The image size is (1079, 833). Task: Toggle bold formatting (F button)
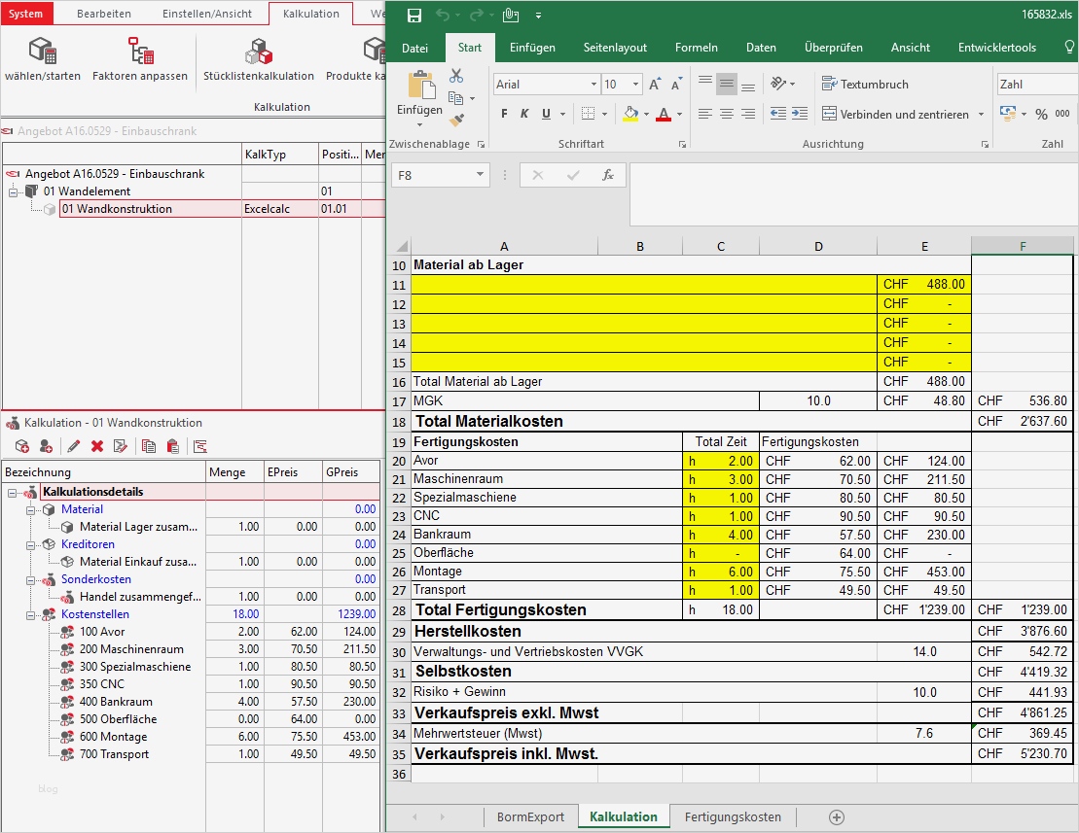(504, 114)
